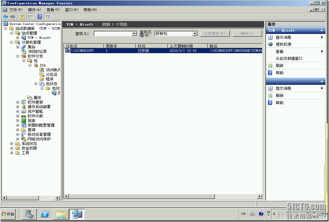329x222 pixels.
Task: Click the 提供反馈 globe icon
Action: pyautogui.click(x=270, y=44)
